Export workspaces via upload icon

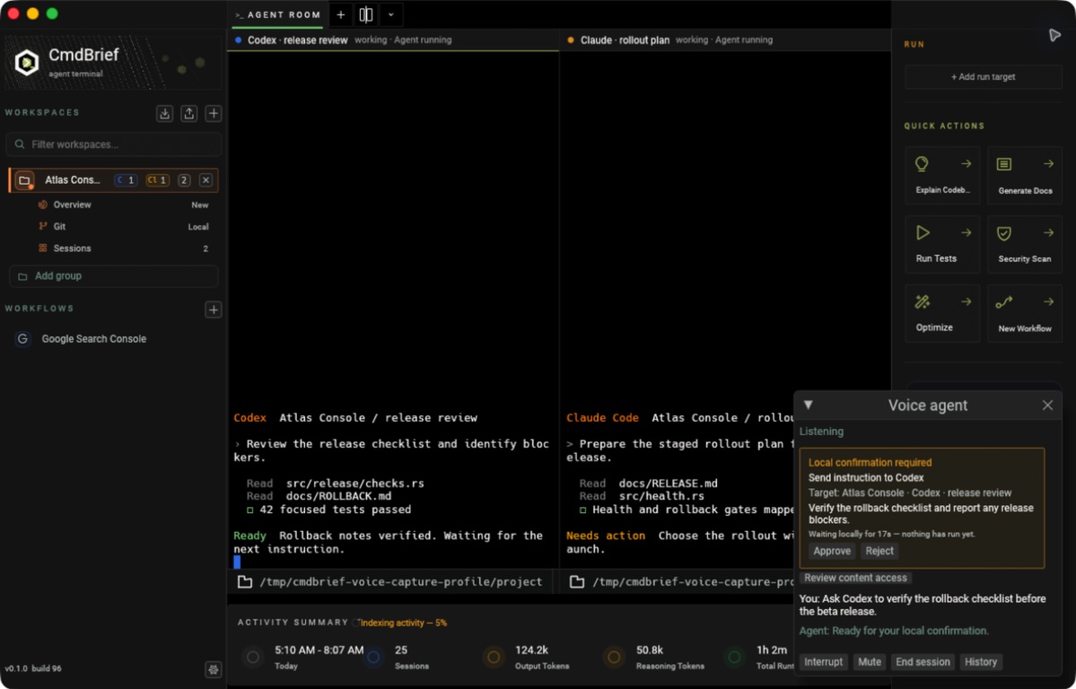[x=189, y=114]
